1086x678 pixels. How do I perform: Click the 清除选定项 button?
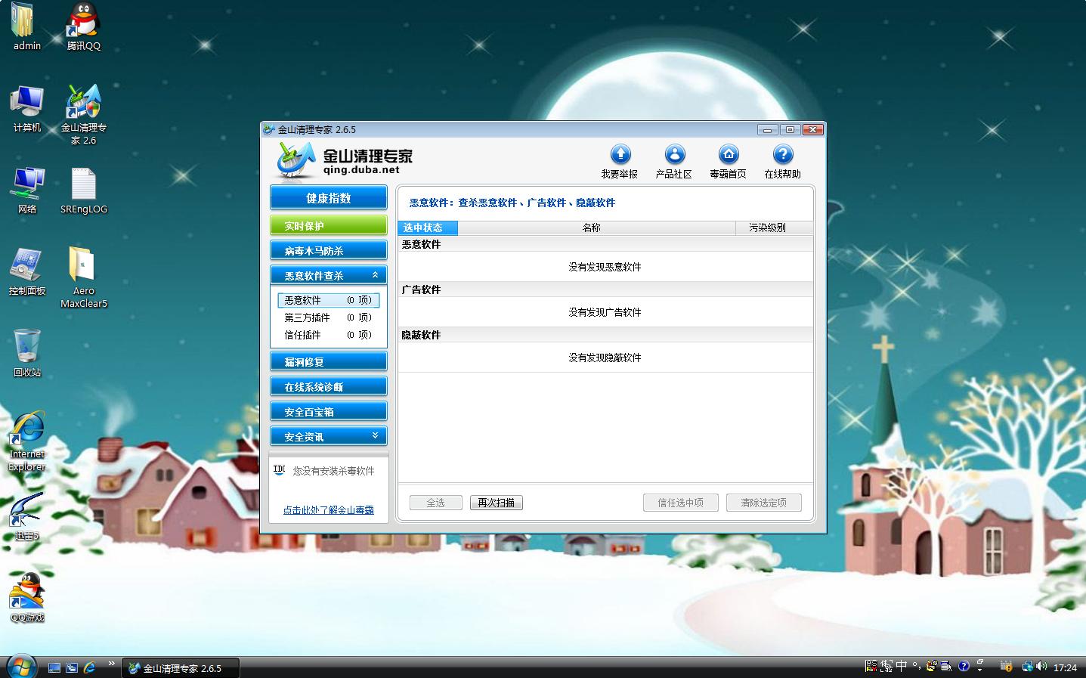point(764,503)
